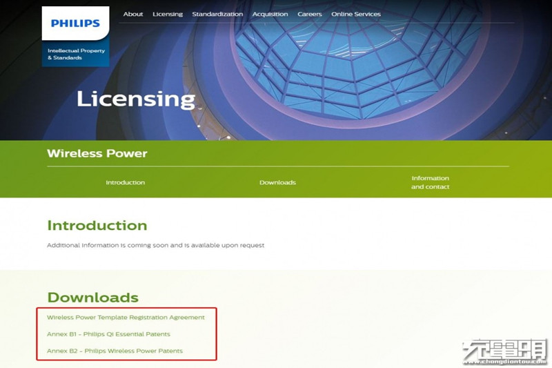Click the Intellectual Property & Standards label
The height and width of the screenshot is (368, 552).
[x=76, y=55]
